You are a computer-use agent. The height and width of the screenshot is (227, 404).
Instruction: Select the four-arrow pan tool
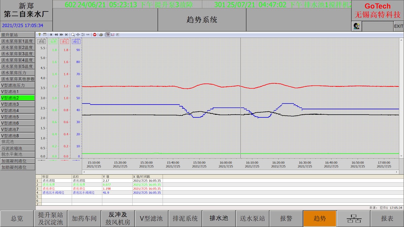[x=78, y=35]
